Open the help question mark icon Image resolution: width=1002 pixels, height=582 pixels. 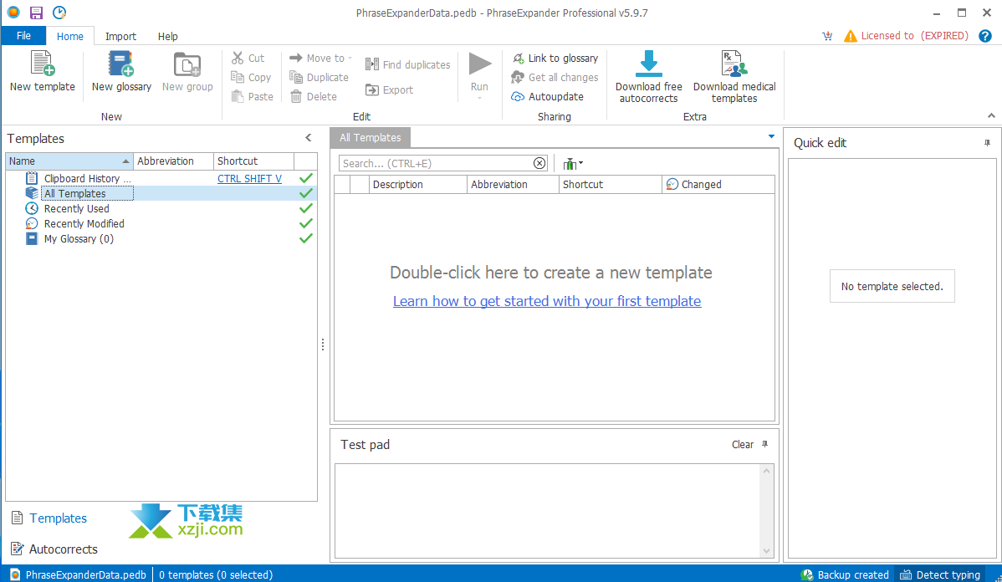[984, 36]
